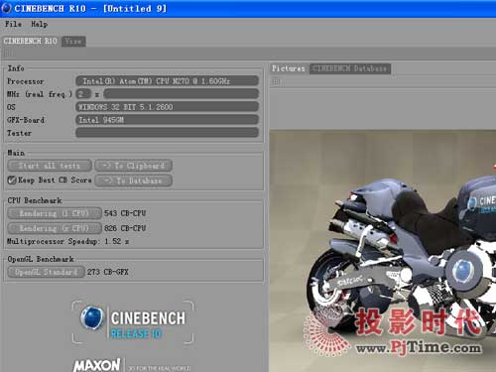
Task: Open the File menu
Action: tap(13, 24)
